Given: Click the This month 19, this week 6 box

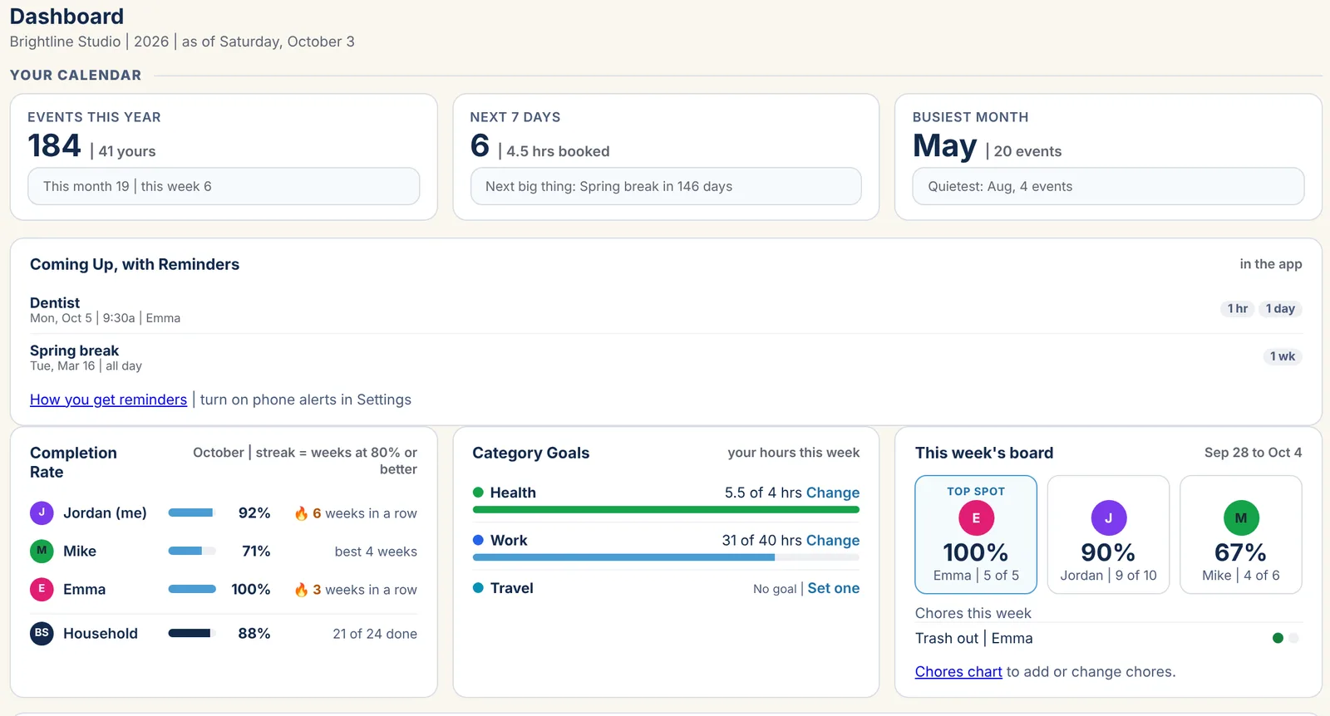Looking at the screenshot, I should [x=224, y=186].
